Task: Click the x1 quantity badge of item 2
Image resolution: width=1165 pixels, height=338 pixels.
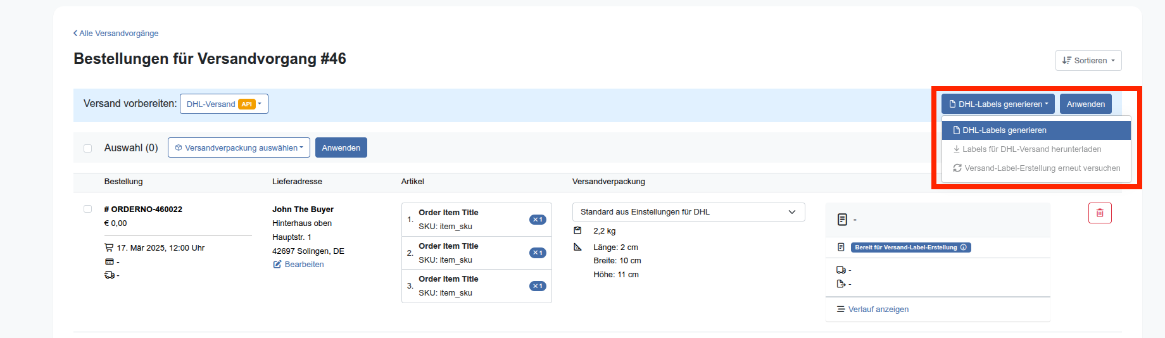Action: click(538, 253)
